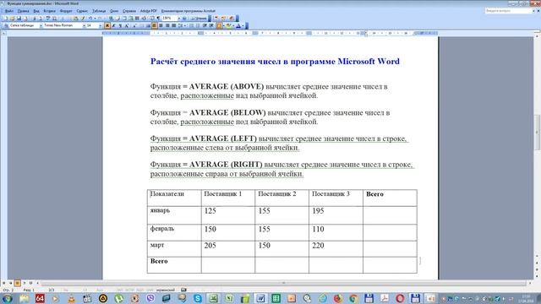Click inside the help question search box
The height and width of the screenshot is (304, 541).
(x=508, y=11)
